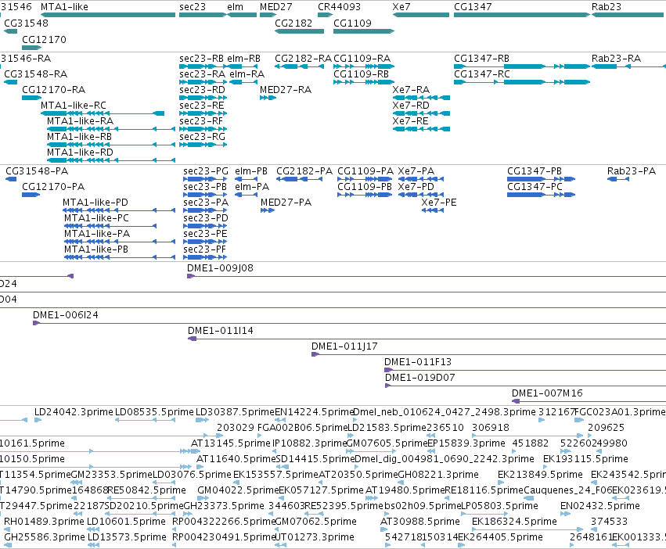The image size is (666, 549).
Task: Click EST LD24042.3prime
Action: point(38,420)
